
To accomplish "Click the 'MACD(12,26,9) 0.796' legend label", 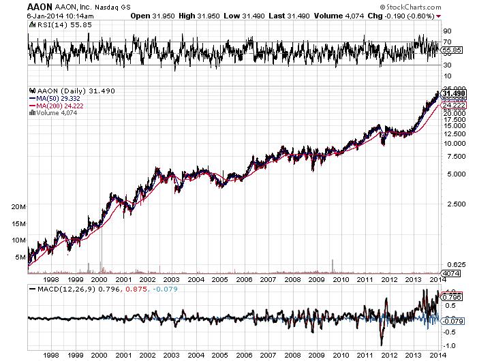I will 78,289.
